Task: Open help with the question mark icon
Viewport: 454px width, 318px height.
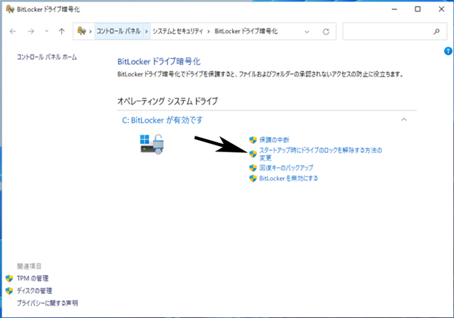Action: (x=448, y=51)
